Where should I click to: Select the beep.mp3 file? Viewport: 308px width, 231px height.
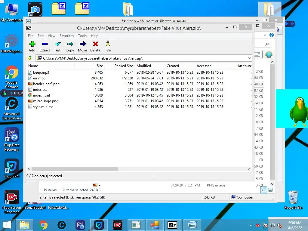pos(38,72)
